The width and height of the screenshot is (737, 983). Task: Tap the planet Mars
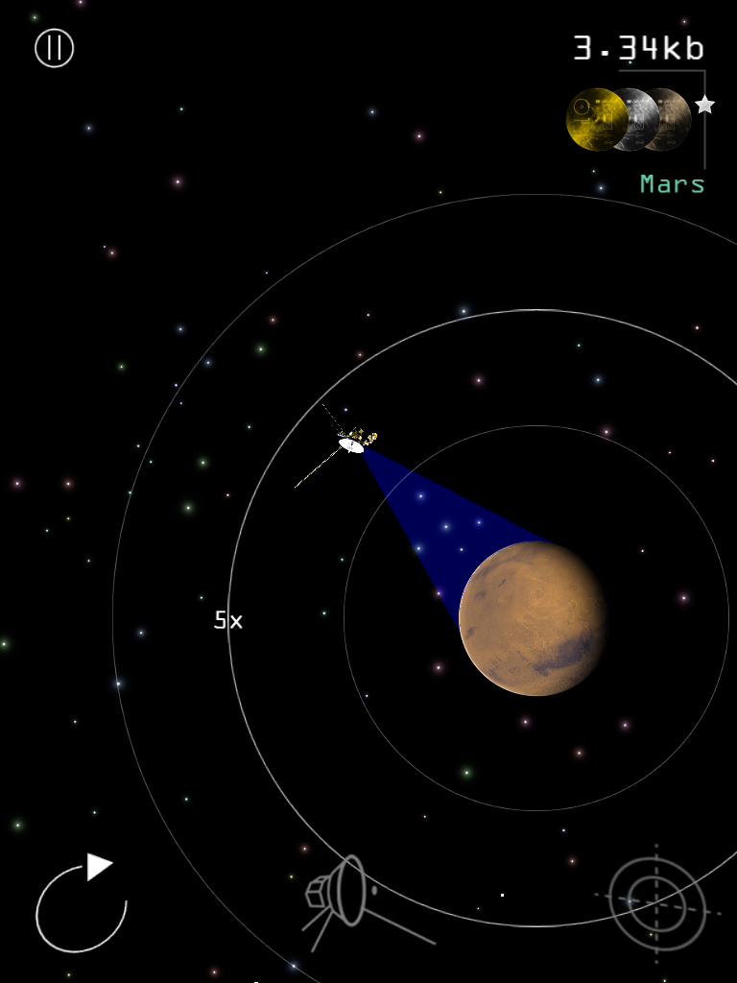click(x=532, y=618)
